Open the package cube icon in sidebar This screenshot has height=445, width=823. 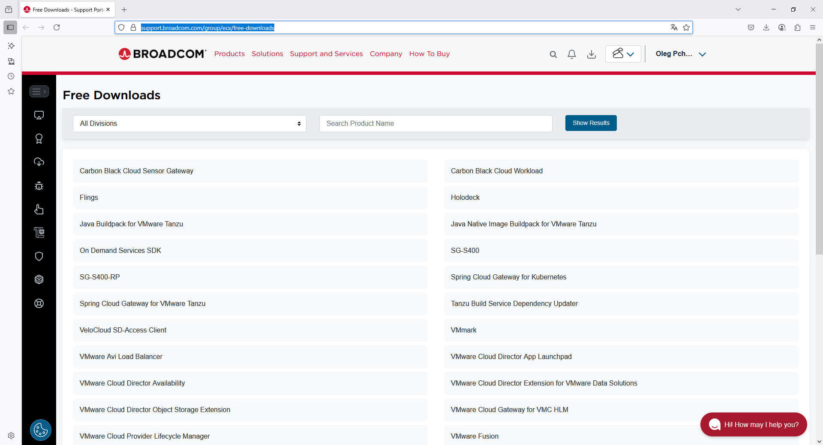[39, 279]
